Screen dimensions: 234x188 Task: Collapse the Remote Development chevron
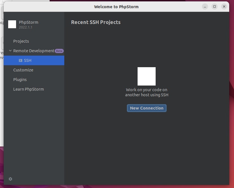tap(10, 51)
